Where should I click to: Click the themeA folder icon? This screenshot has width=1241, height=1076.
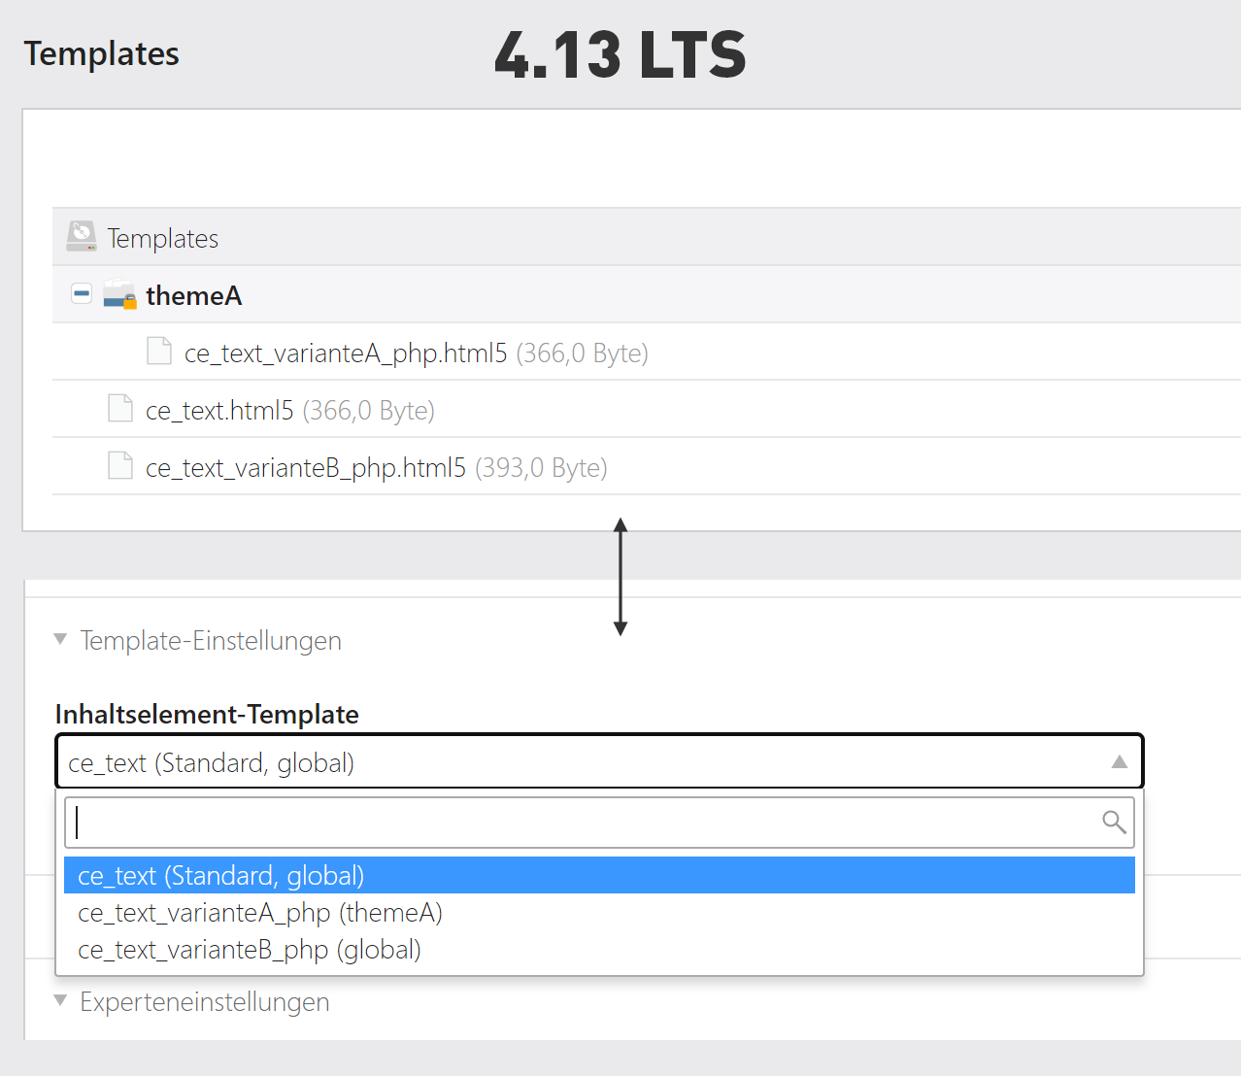[119, 294]
